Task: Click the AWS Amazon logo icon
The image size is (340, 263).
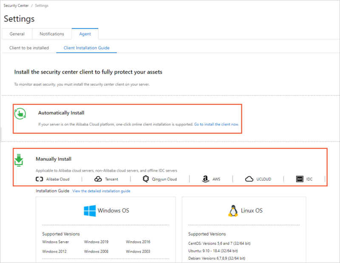Action: coord(206,179)
